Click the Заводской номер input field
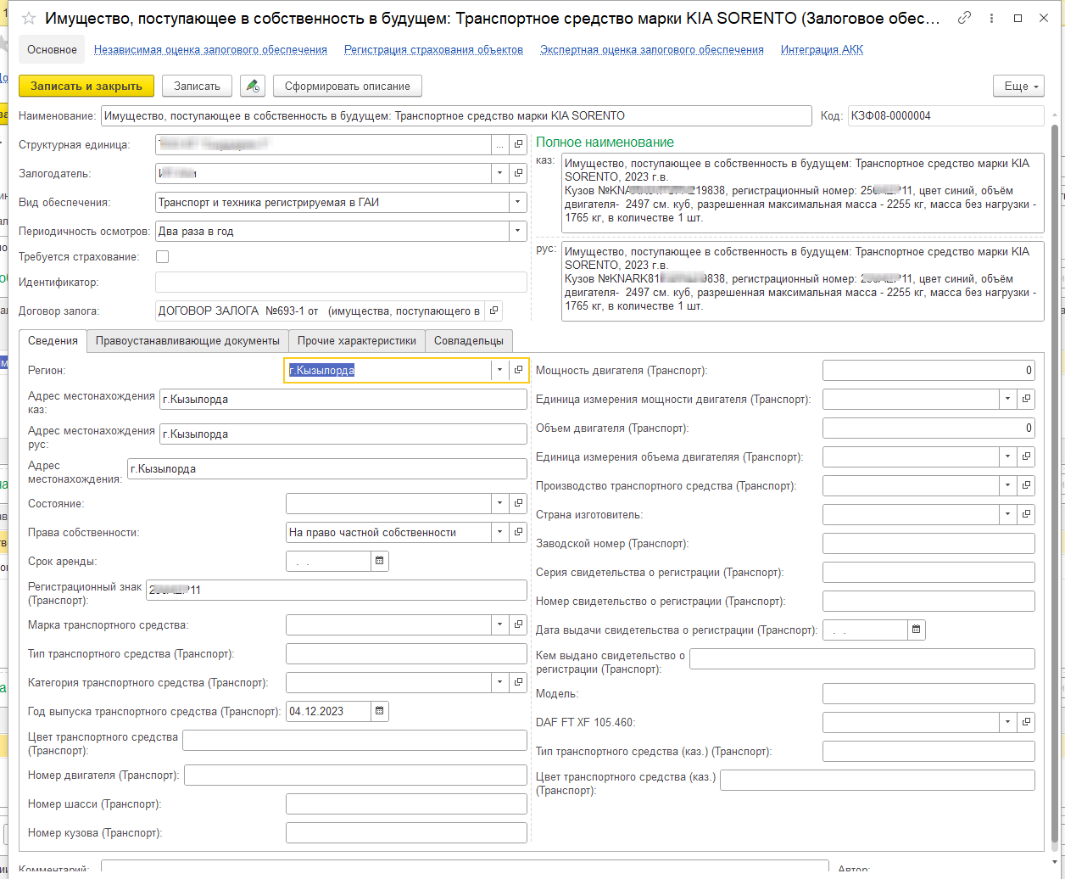The width and height of the screenshot is (1065, 879). click(928, 543)
